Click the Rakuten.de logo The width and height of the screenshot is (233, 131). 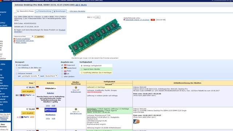pos(51,88)
